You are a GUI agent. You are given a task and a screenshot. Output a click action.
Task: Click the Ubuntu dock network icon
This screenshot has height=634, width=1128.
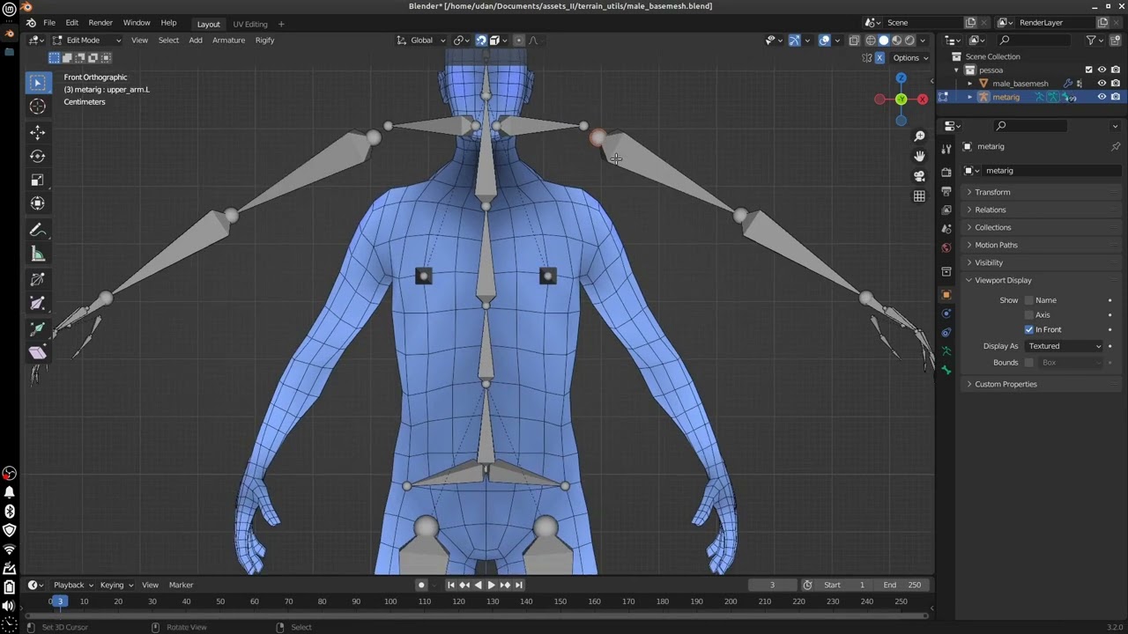[9, 549]
